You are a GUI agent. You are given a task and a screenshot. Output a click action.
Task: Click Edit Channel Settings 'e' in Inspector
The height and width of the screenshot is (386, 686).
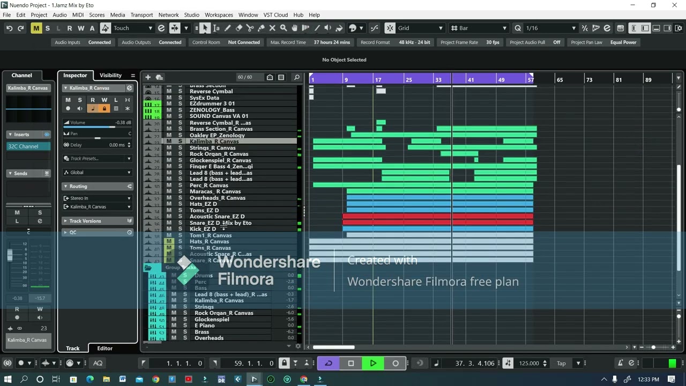(x=129, y=88)
